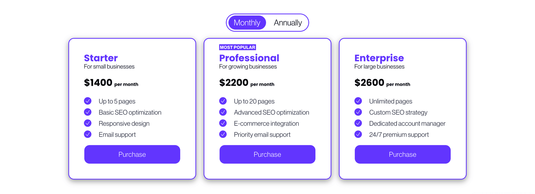
Task: Click the MOST POPULAR badge
Action: coord(237,47)
